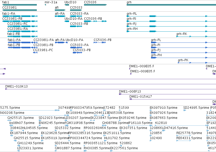This screenshot has width=216, height=152.
Task: Select the fab1 gene bar
Action: tap(20, 5)
